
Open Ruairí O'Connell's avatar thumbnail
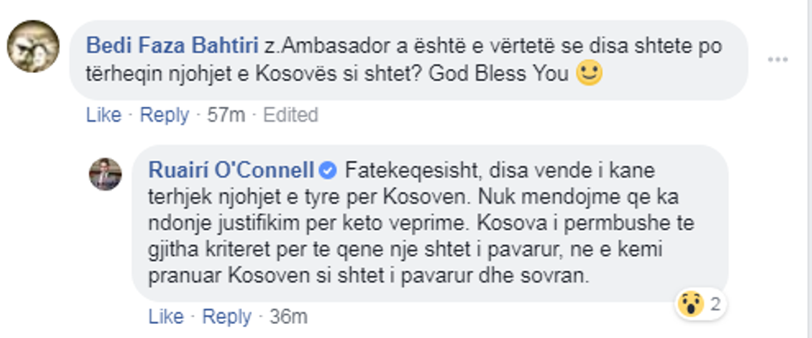(x=106, y=174)
